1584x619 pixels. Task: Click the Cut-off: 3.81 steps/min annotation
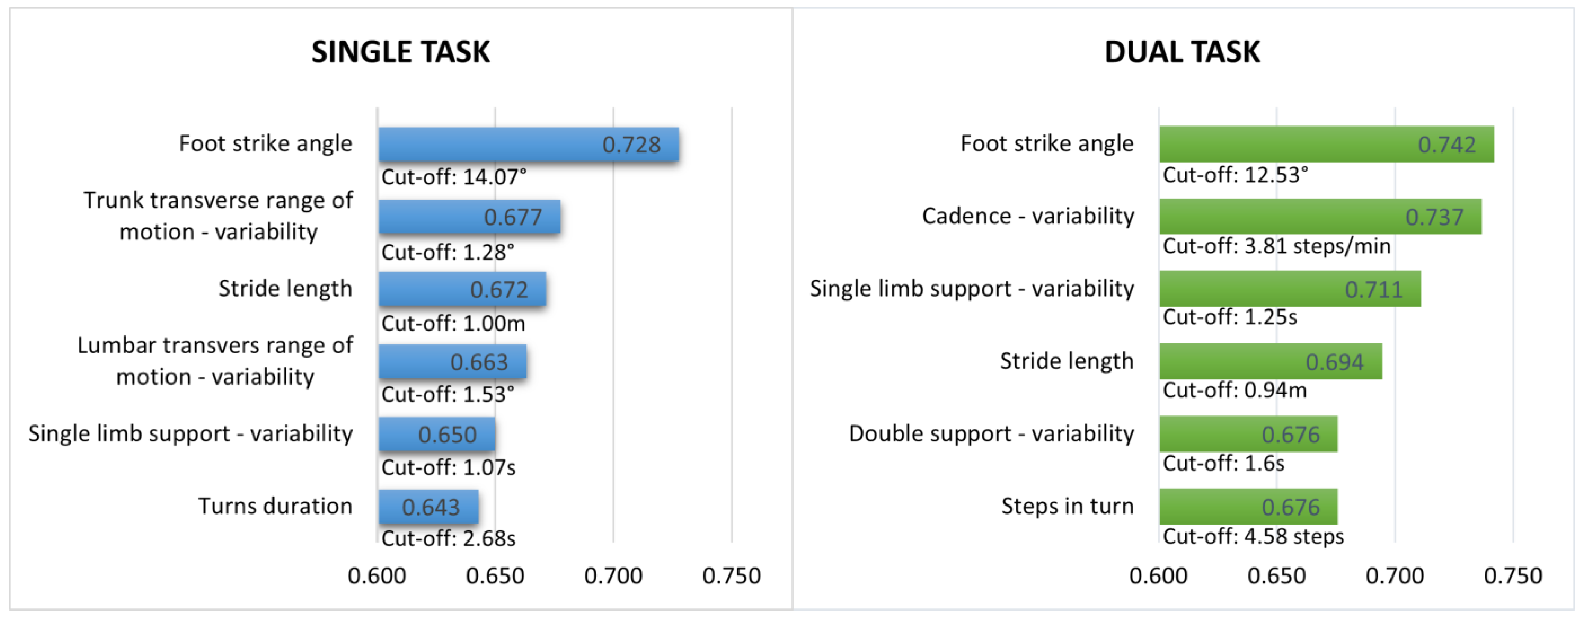coord(1276,246)
